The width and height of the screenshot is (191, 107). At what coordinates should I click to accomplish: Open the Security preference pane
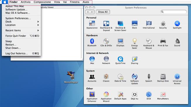click(163, 25)
